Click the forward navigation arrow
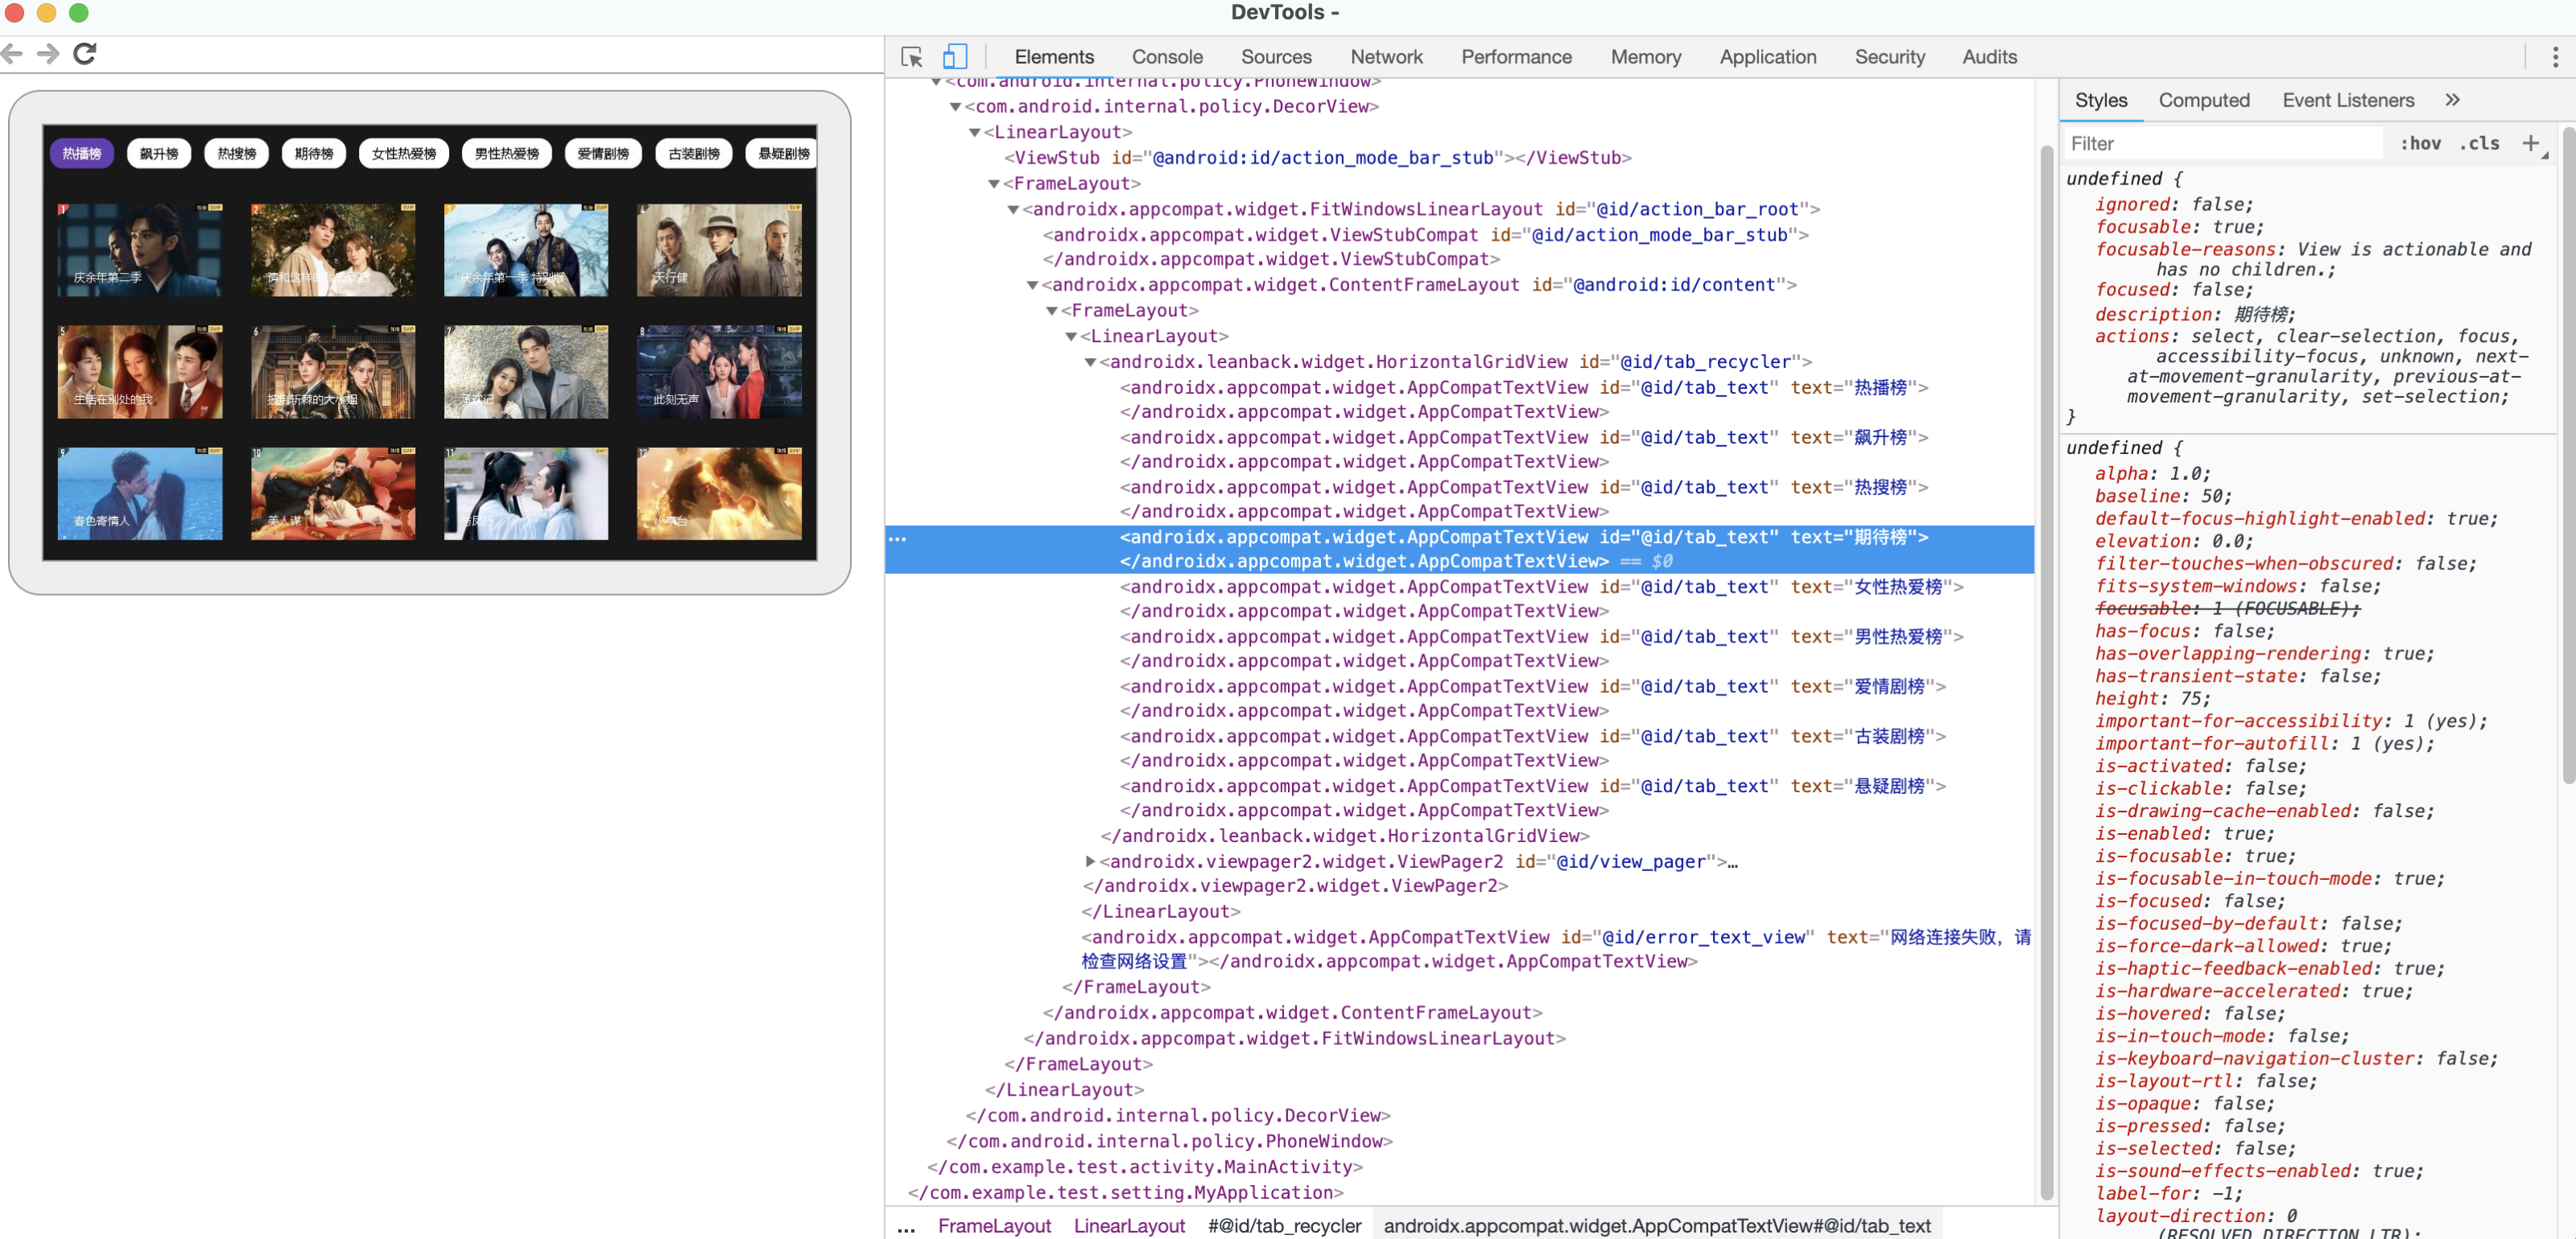This screenshot has height=1239, width=2576. (x=48, y=54)
